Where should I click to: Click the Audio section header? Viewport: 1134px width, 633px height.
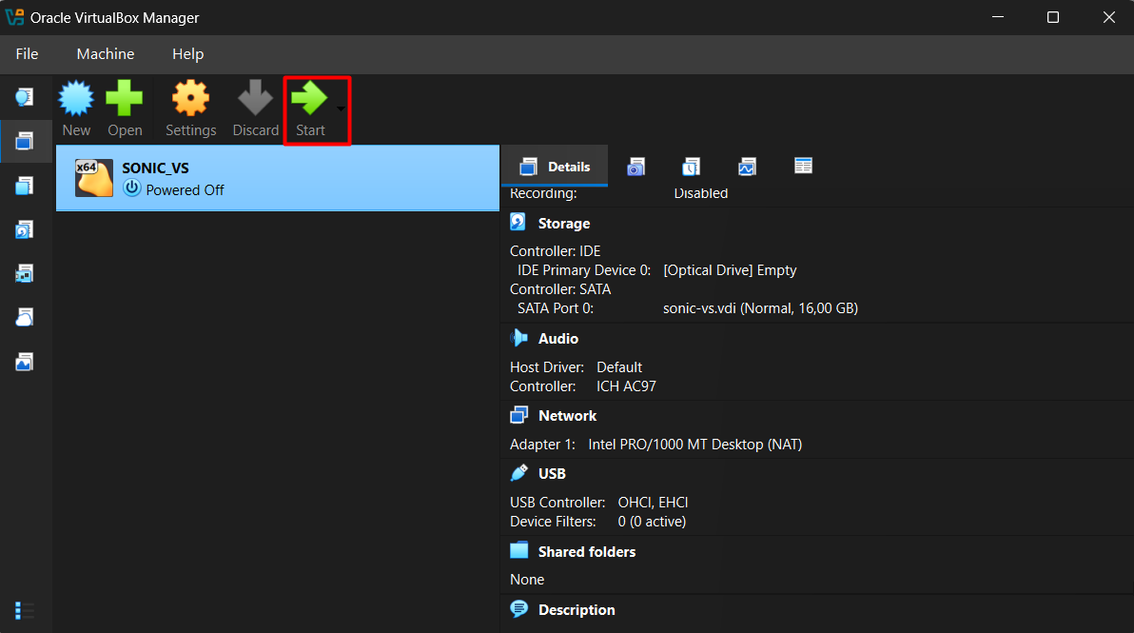coord(557,339)
